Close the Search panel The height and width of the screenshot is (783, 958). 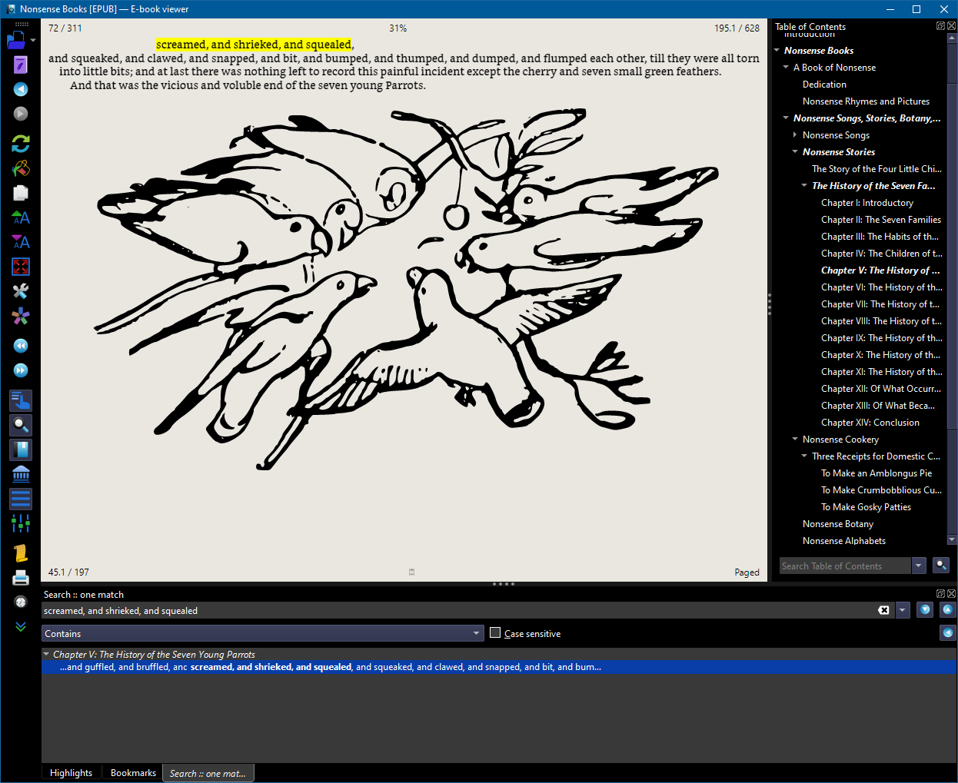click(951, 593)
